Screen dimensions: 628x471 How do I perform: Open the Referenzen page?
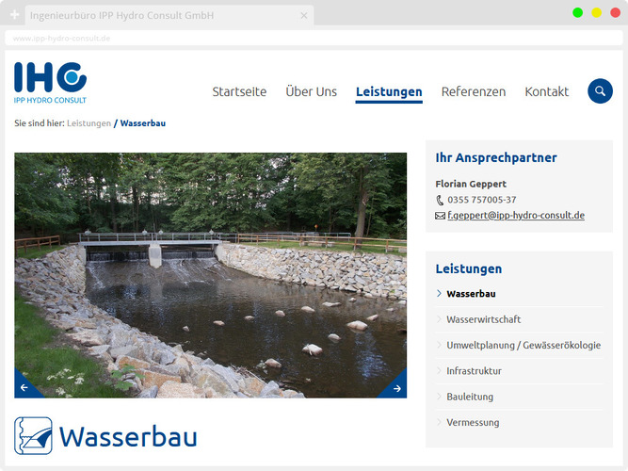(x=474, y=91)
